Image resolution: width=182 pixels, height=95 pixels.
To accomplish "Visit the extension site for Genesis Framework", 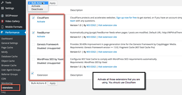I will (107, 52).
